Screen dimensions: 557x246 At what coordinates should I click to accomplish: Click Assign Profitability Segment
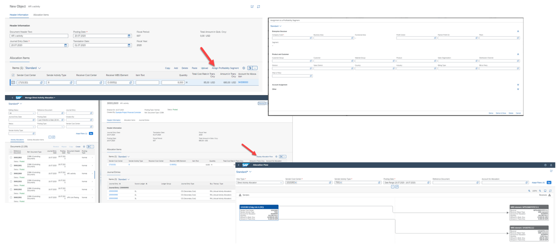pos(225,68)
